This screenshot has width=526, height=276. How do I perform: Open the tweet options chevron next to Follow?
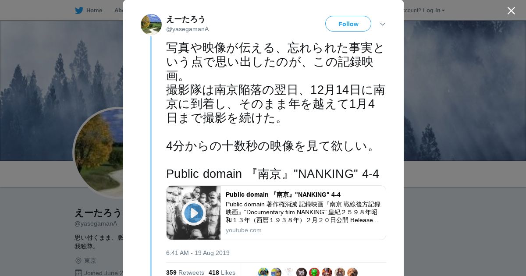383,24
